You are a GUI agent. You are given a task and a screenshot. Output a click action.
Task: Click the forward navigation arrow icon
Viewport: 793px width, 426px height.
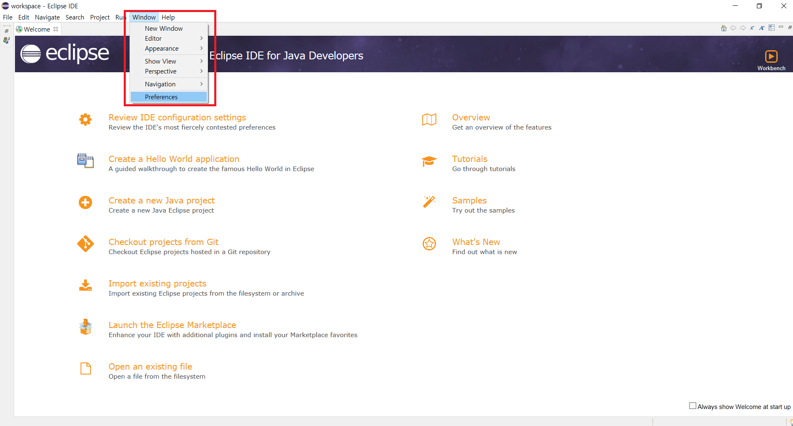[x=743, y=28]
